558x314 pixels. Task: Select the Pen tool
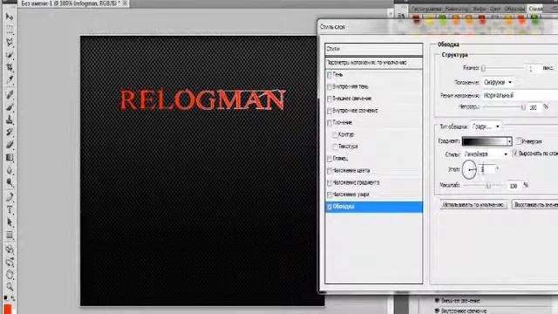pyautogui.click(x=10, y=196)
